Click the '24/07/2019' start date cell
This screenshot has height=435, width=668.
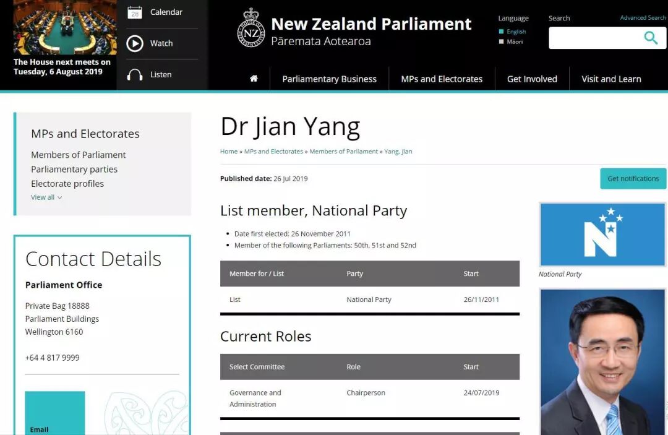[x=481, y=393]
